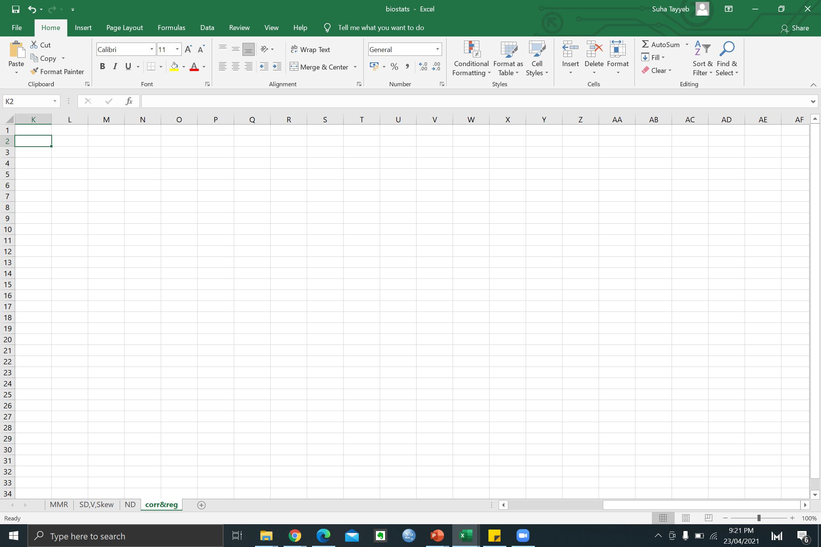Click the AutoSum button
The height and width of the screenshot is (547, 821).
click(661, 44)
